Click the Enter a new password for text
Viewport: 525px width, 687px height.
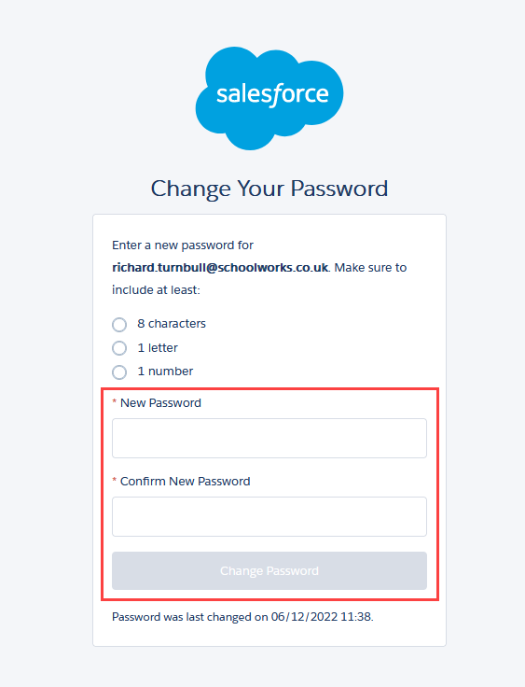183,245
